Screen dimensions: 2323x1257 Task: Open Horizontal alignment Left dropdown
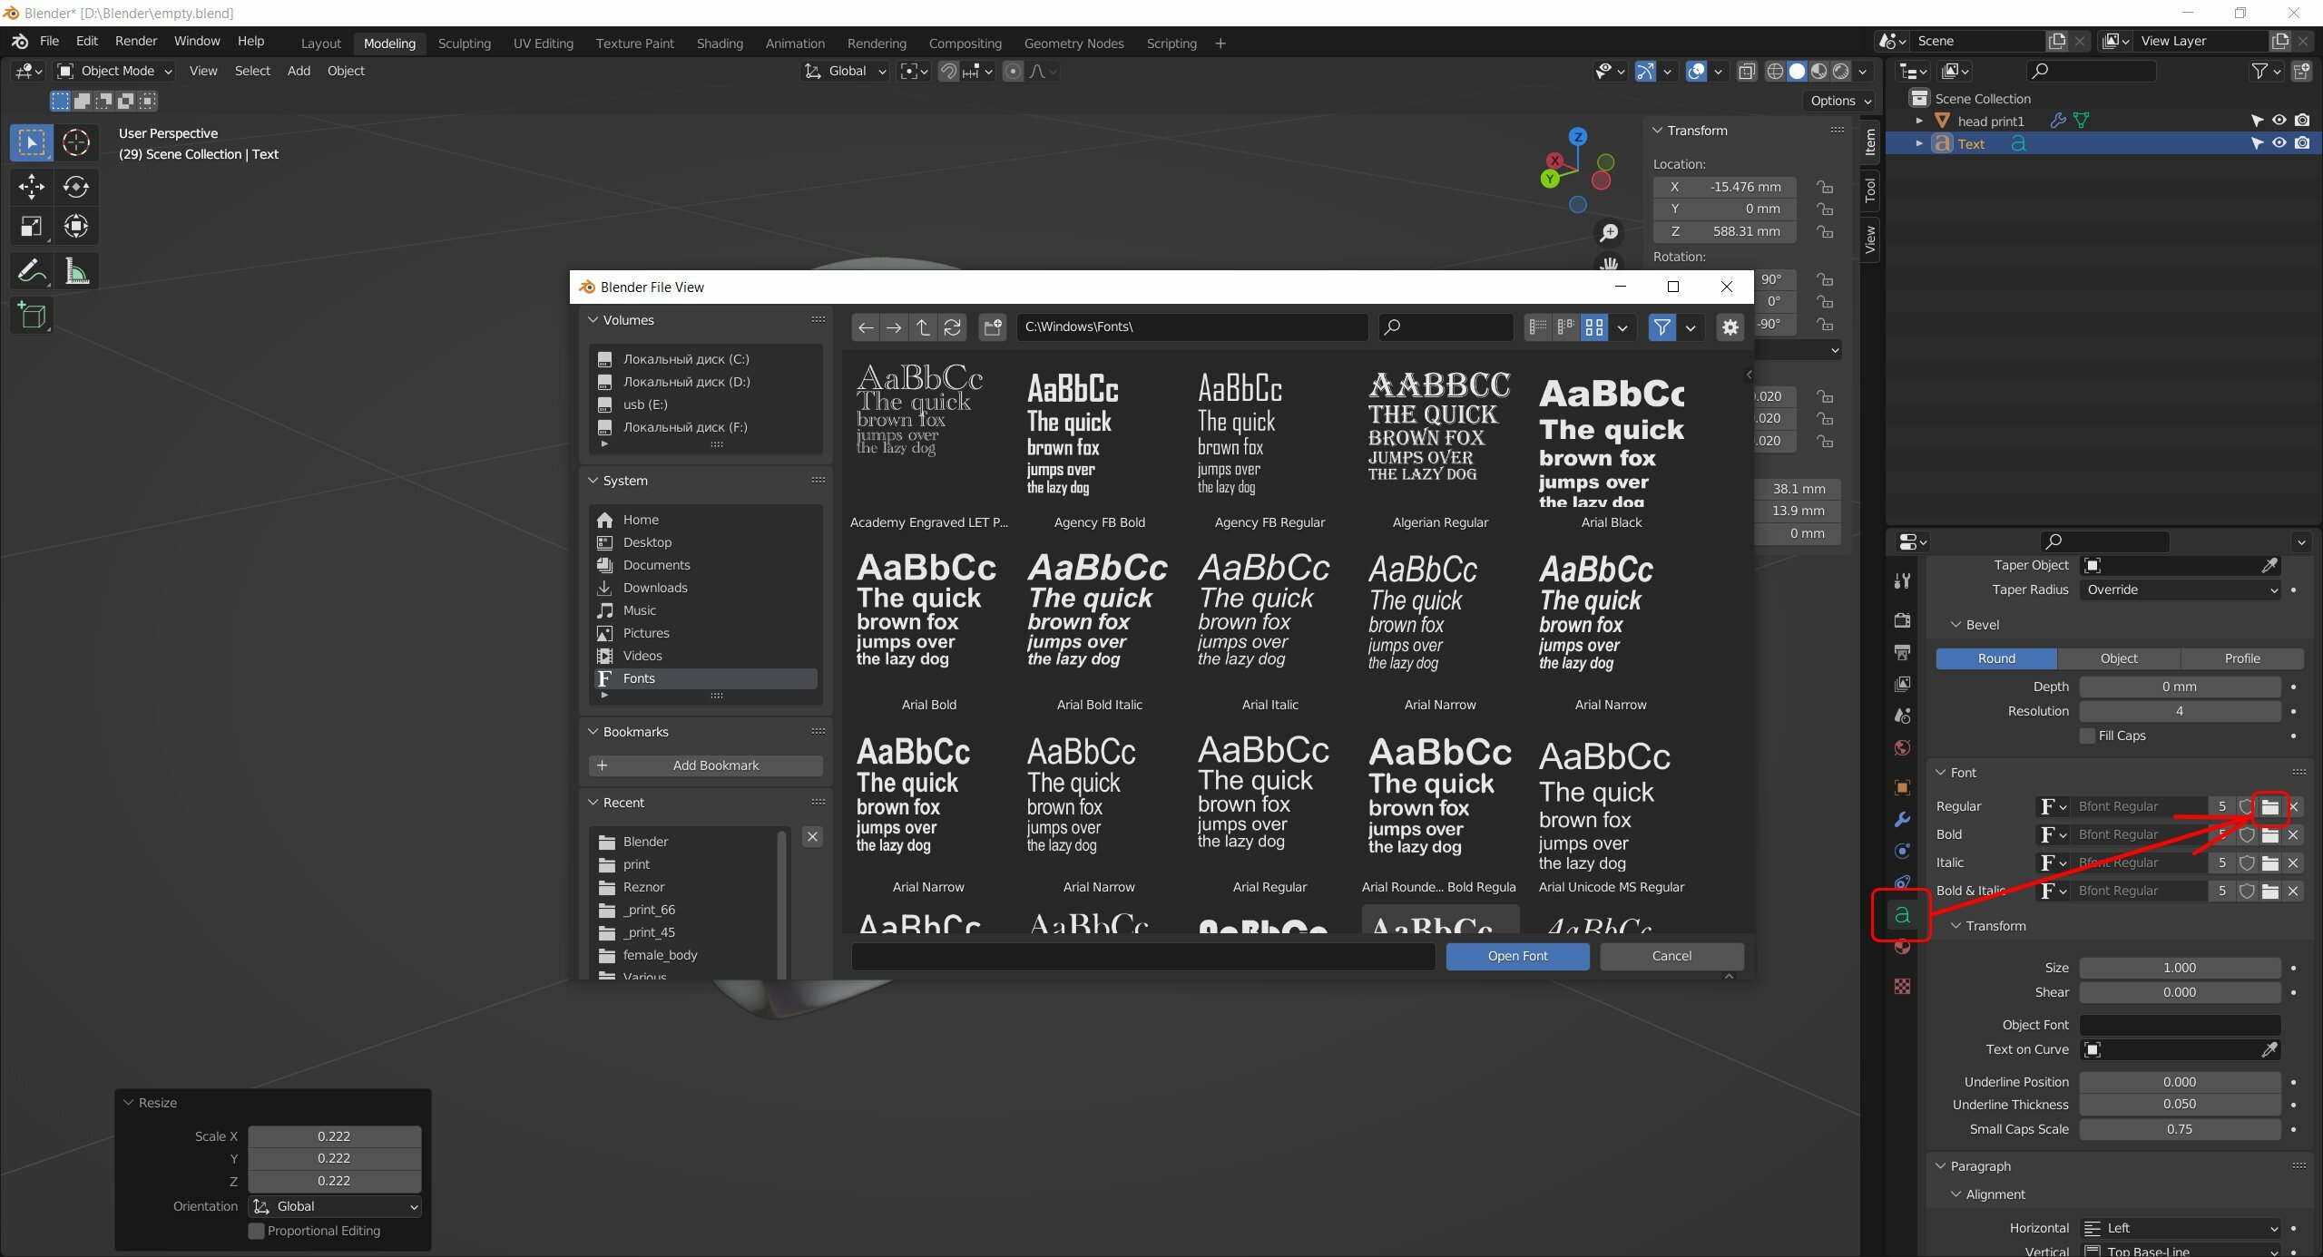(2180, 1229)
